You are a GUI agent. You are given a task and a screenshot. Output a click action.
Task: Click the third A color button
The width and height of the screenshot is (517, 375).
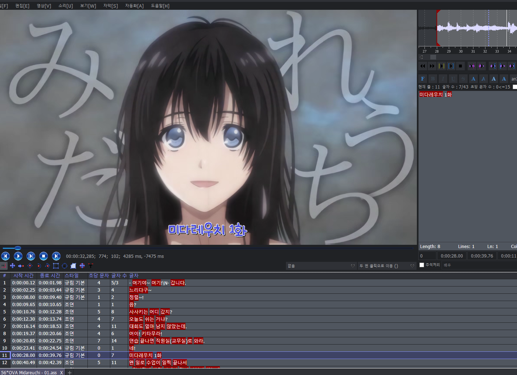[494, 79]
